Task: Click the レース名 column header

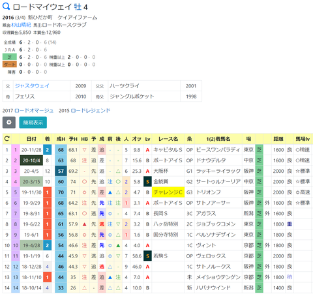Action: pos(168,139)
